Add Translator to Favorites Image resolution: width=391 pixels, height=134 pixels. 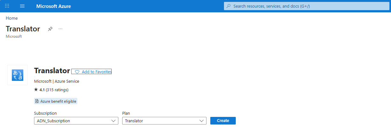[x=92, y=72]
